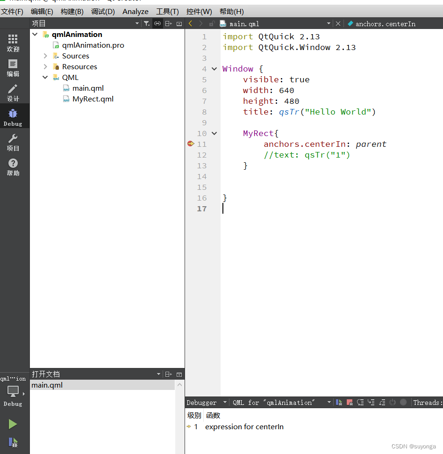The height and width of the screenshot is (454, 443).
Task: Collapse the QML folder
Action: [x=45, y=77]
